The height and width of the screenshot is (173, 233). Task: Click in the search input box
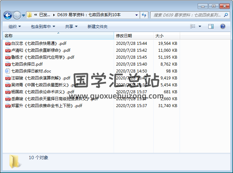(x=186, y=15)
